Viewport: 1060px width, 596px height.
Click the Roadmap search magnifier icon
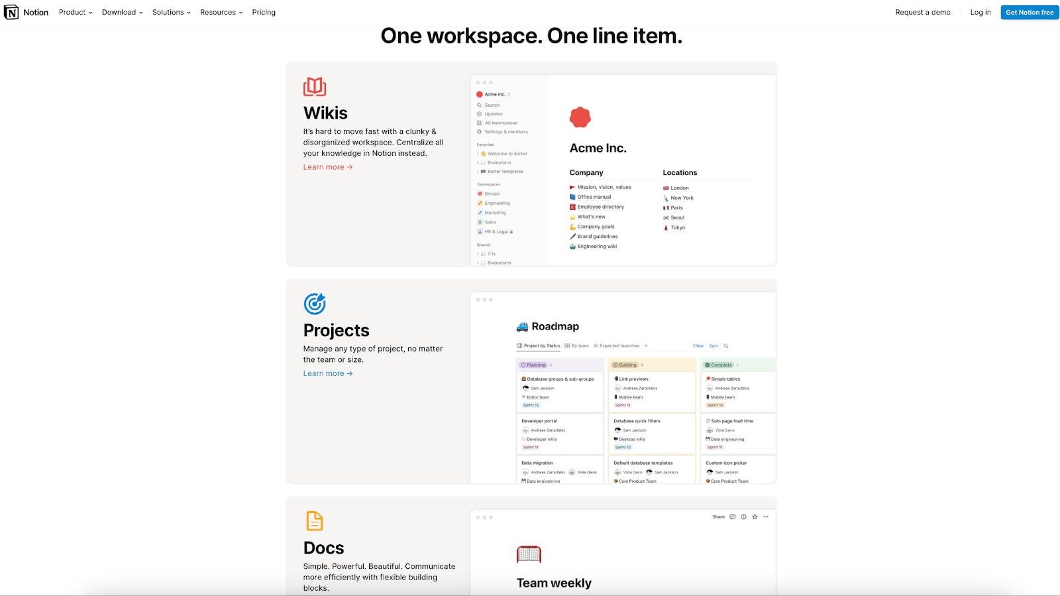click(726, 346)
